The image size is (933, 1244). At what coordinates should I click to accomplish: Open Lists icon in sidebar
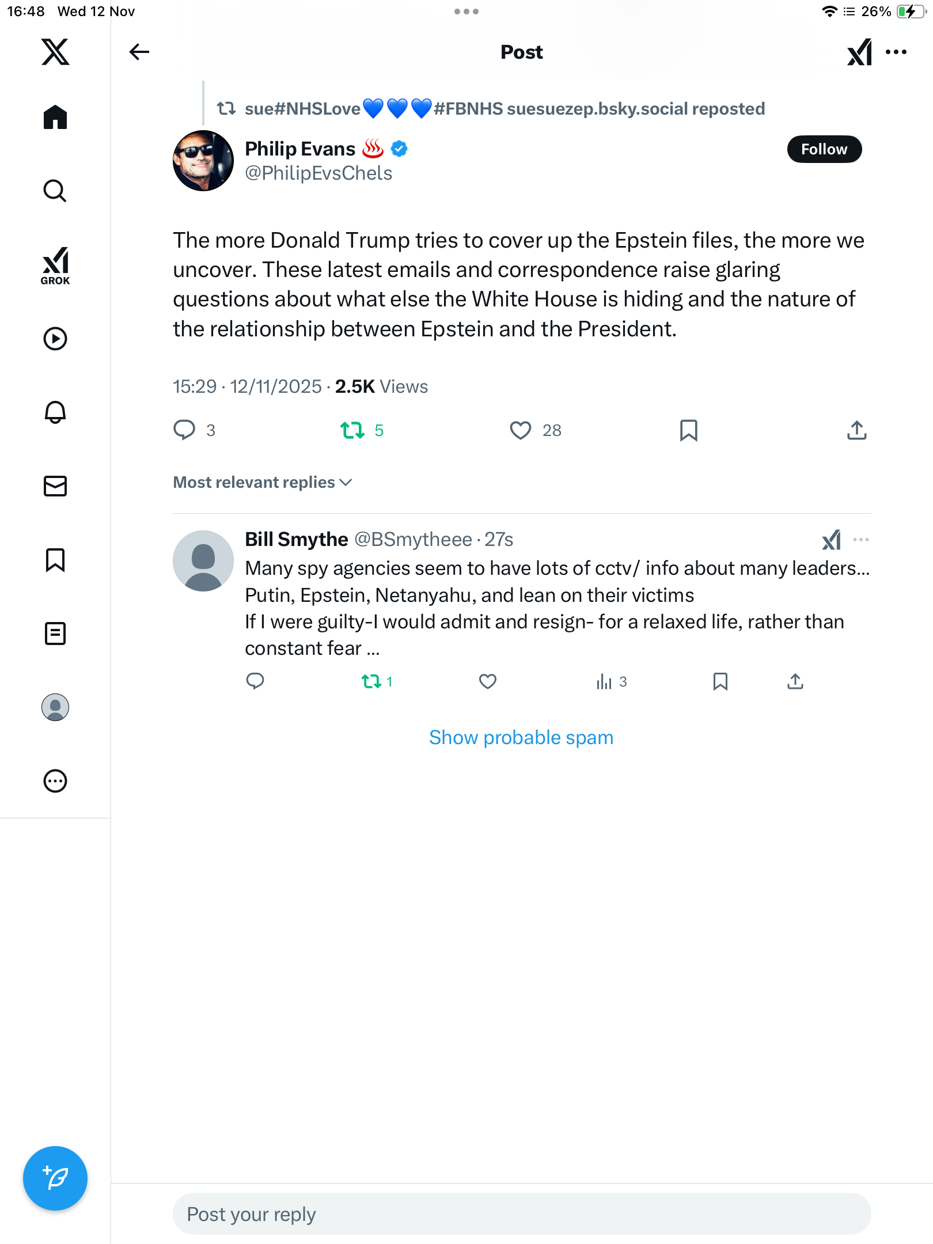(55, 634)
